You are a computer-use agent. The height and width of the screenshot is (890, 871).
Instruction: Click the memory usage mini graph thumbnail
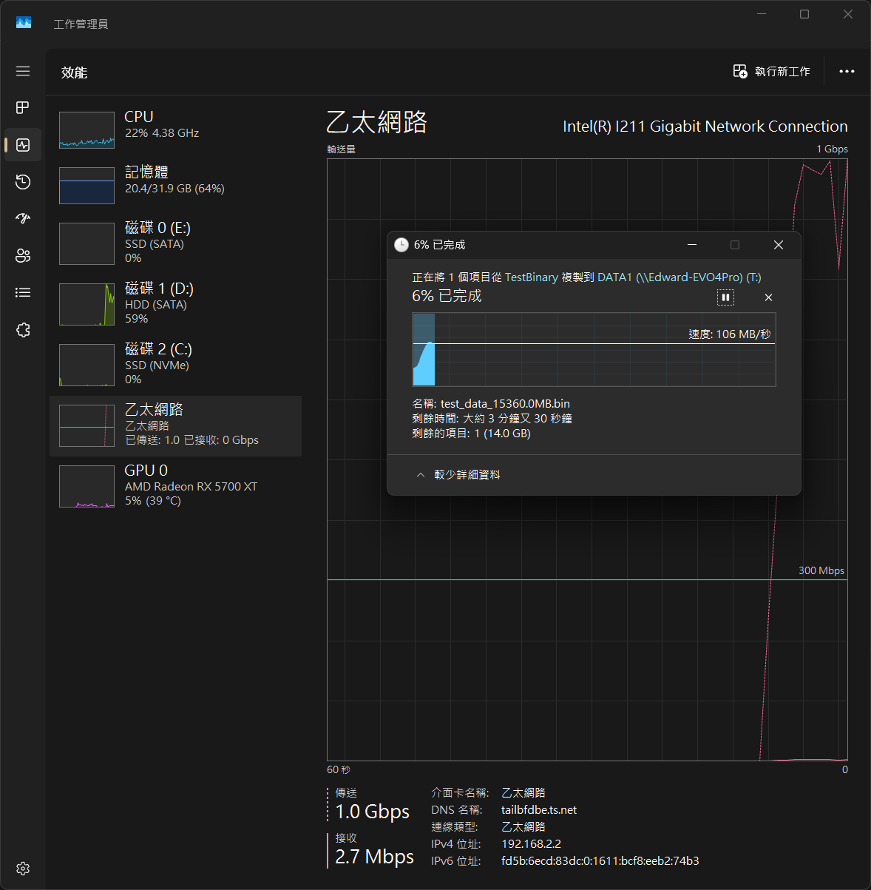(87, 185)
